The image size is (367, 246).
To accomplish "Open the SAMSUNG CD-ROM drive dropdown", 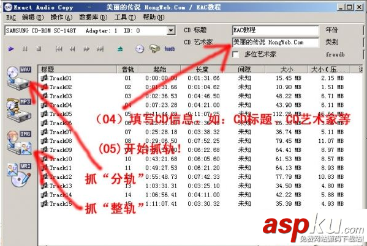I will click(171, 31).
